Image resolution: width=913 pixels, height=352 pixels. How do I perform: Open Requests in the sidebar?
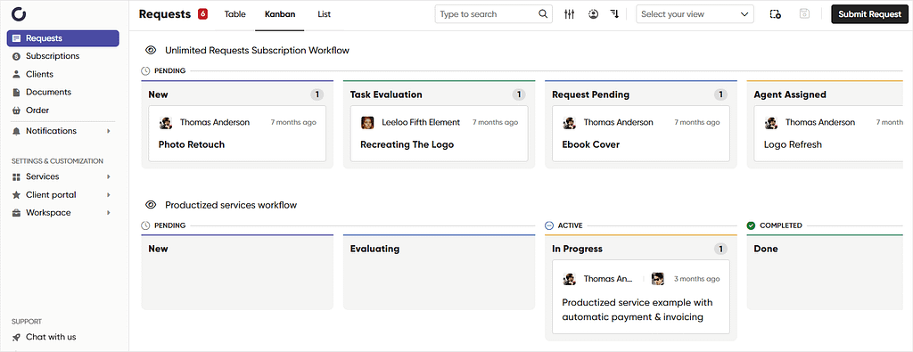click(63, 38)
